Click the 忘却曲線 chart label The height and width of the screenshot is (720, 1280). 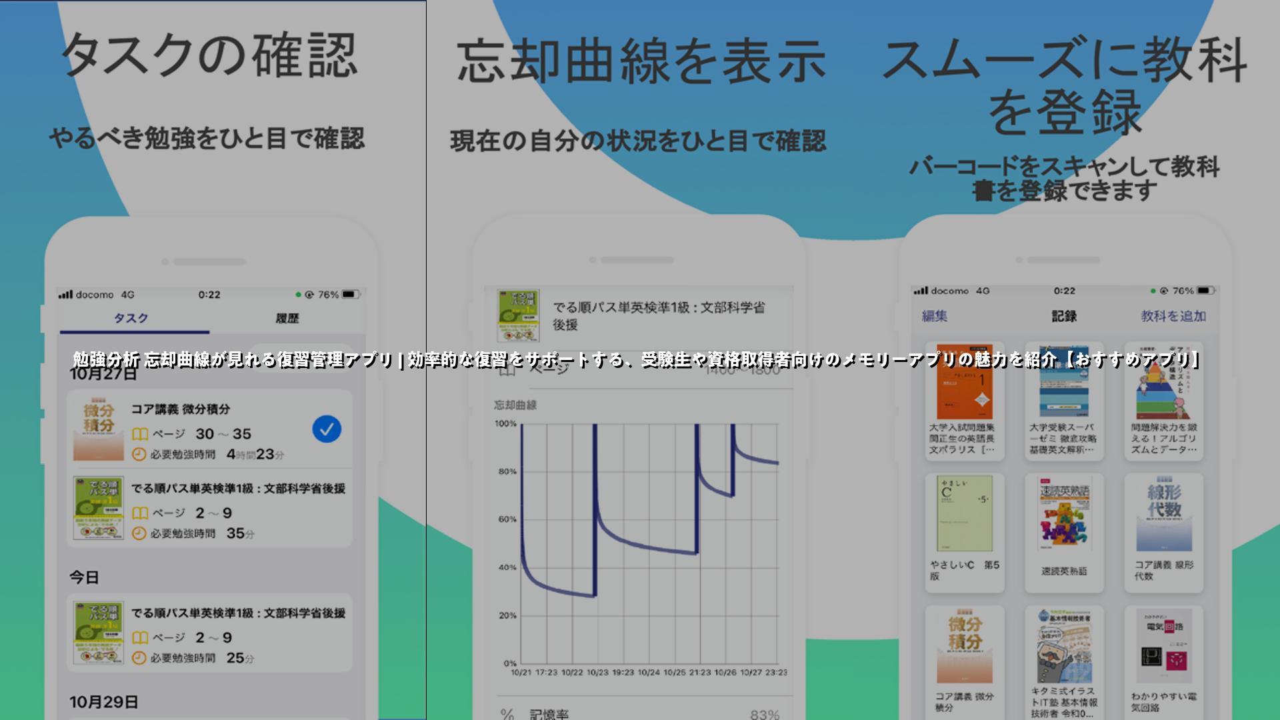click(x=515, y=405)
